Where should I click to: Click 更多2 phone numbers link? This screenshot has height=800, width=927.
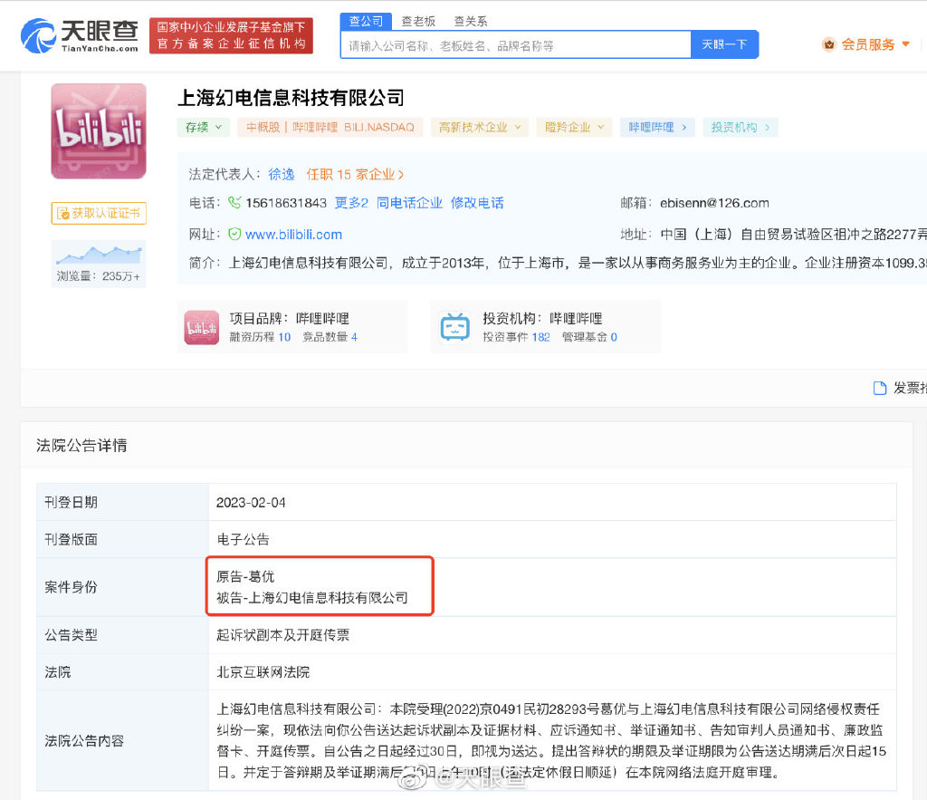[x=352, y=203]
